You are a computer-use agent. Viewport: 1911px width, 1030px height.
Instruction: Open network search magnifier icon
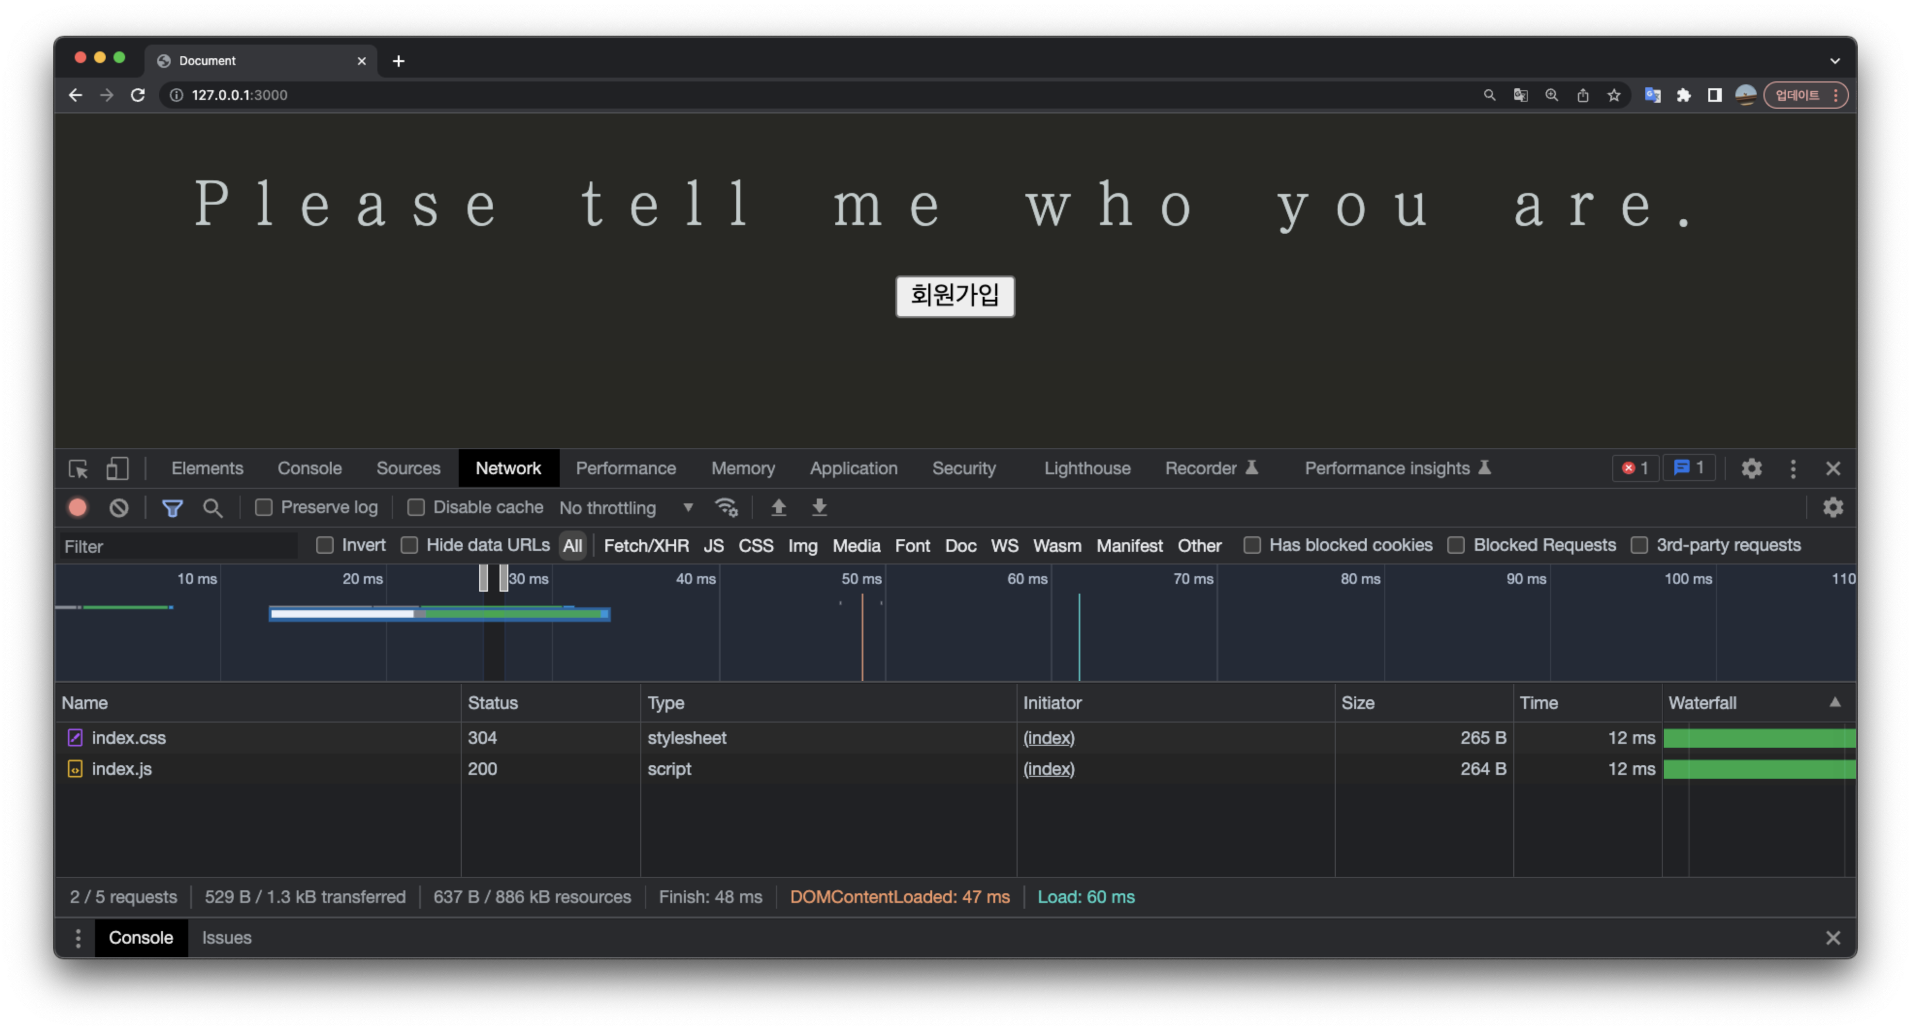tap(213, 507)
